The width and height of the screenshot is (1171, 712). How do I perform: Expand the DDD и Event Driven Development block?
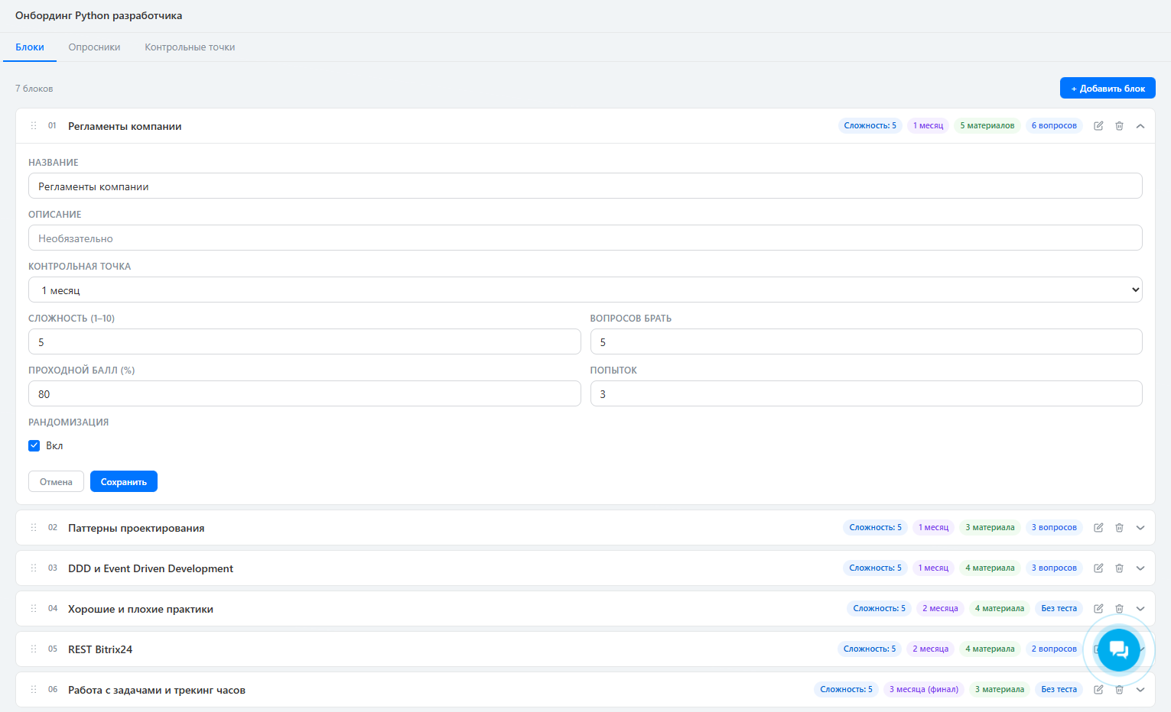(1140, 568)
